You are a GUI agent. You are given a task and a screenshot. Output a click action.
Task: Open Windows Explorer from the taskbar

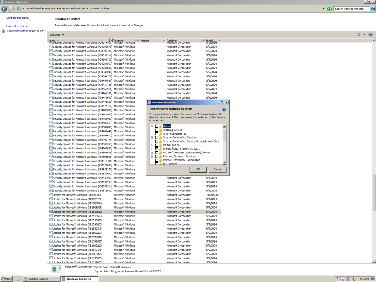(x=18, y=279)
